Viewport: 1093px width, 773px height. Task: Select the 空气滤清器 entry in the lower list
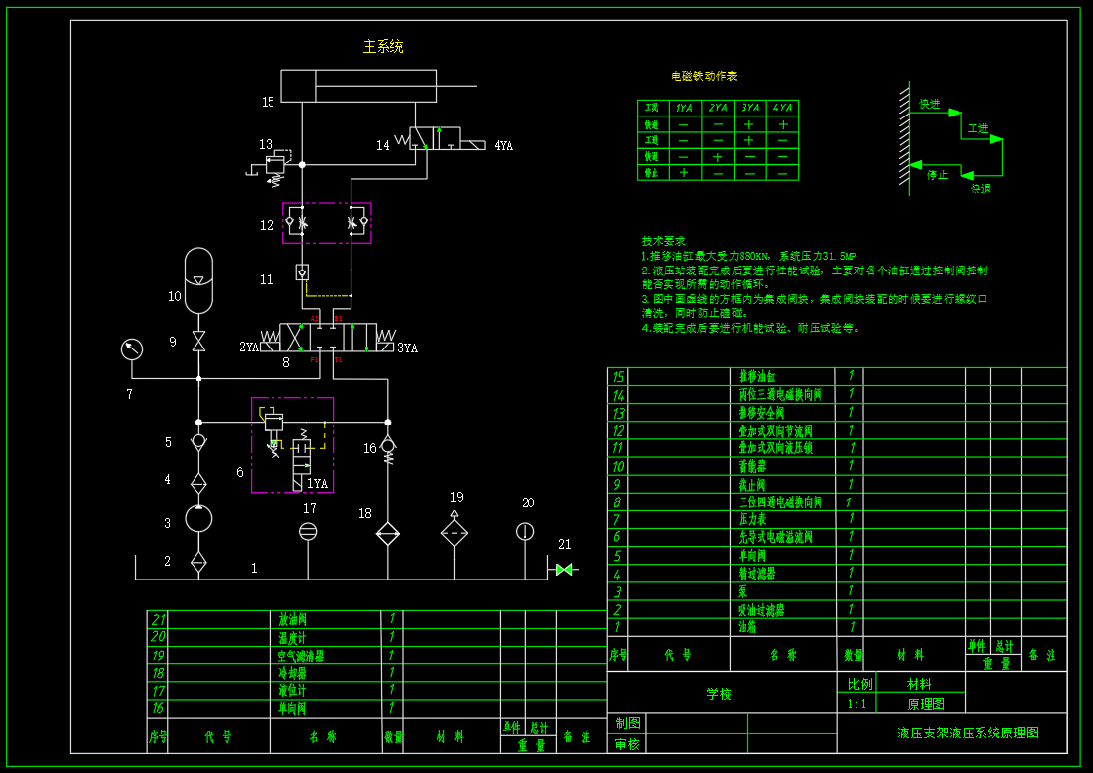tap(301, 656)
